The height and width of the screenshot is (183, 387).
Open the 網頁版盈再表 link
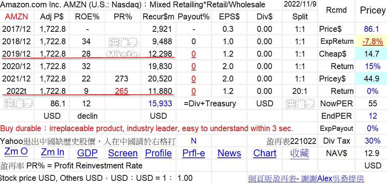(306, 178)
